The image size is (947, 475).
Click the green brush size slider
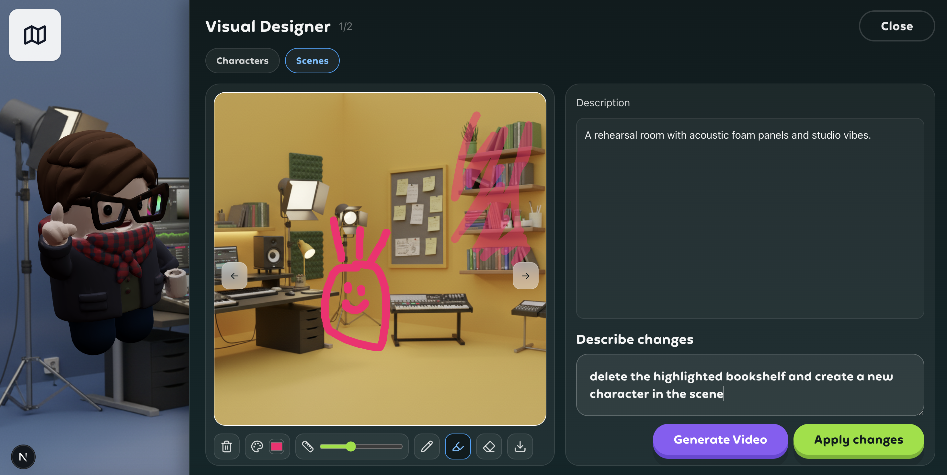(x=351, y=447)
